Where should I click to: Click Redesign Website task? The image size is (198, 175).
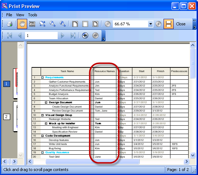point(60,119)
